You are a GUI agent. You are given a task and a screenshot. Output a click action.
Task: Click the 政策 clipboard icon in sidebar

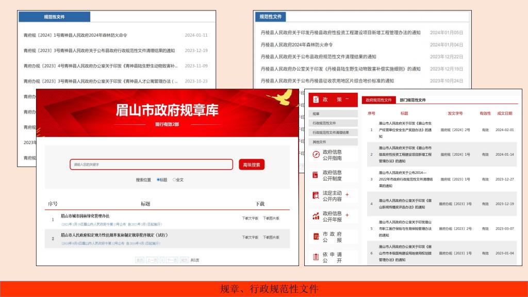pyautogui.click(x=316, y=100)
